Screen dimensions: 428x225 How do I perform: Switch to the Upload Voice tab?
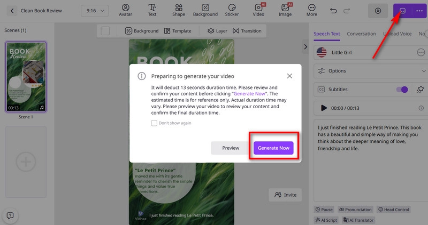pyautogui.click(x=397, y=34)
